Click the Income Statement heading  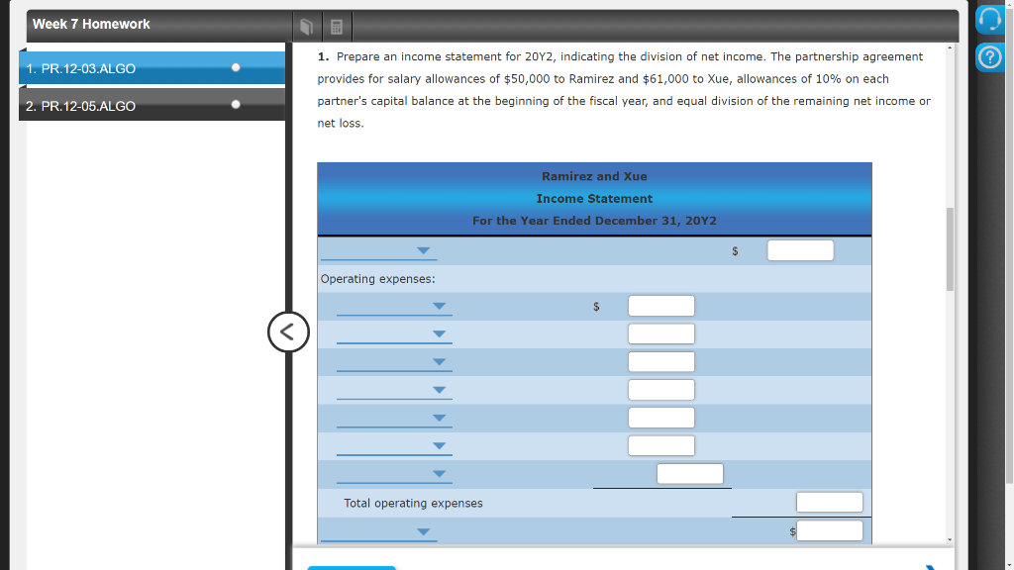594,198
